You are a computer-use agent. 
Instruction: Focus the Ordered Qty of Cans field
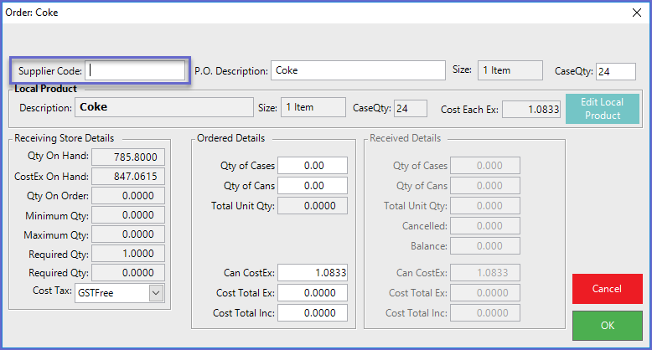coord(312,186)
